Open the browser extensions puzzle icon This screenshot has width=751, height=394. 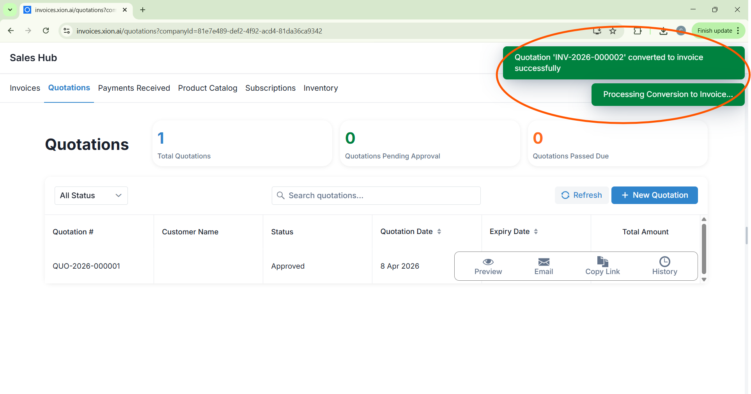pyautogui.click(x=638, y=31)
